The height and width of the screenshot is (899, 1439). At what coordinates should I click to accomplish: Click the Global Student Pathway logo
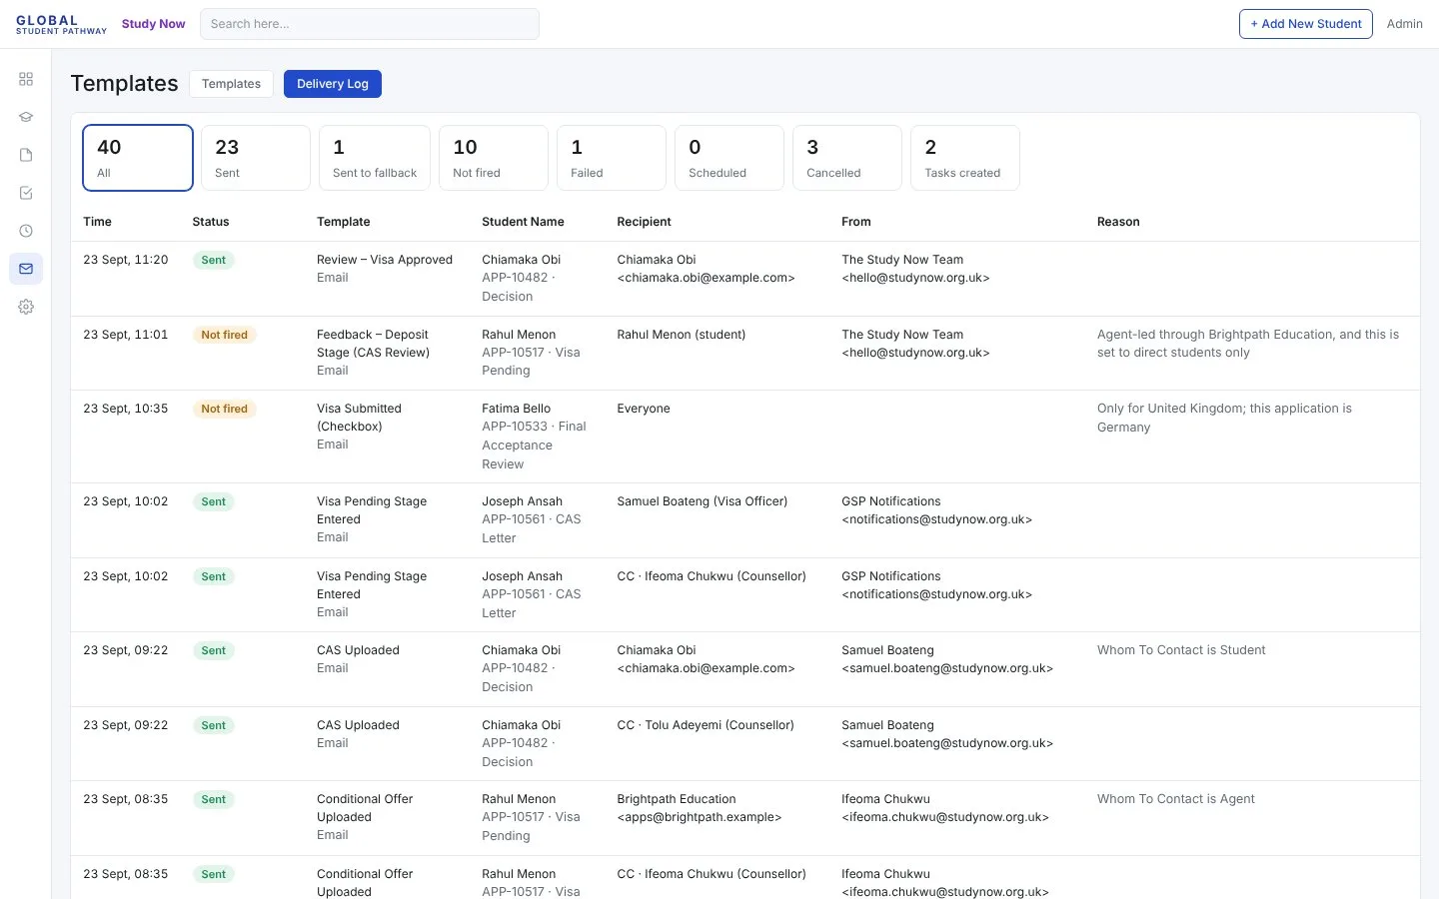coord(61,24)
